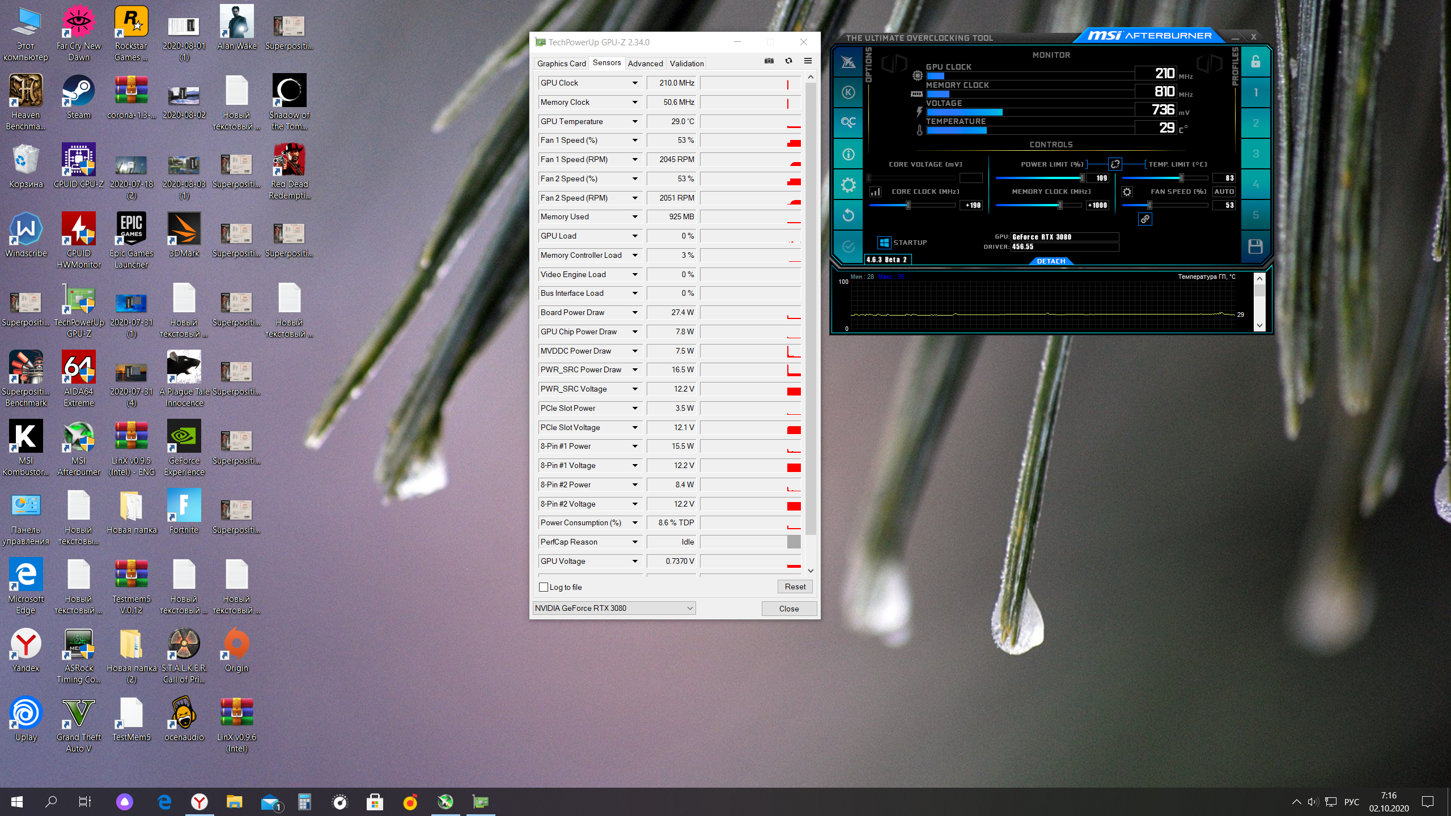1451x816 pixels.
Task: Click the profile lock icon
Action: 1255,62
